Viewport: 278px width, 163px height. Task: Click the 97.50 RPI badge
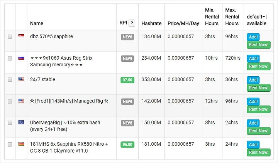(x=127, y=80)
